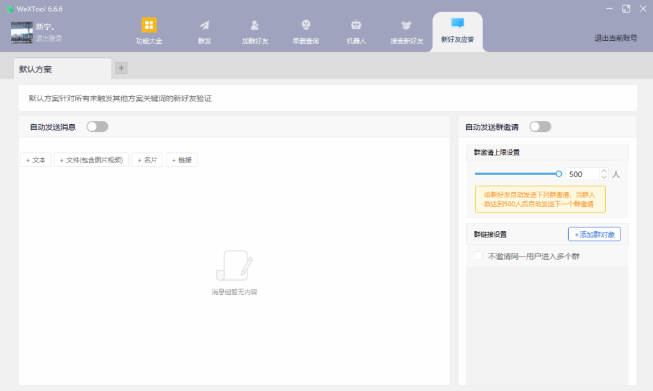Click the group limit slider handle
Image resolution: width=653 pixels, height=391 pixels.
tap(559, 174)
